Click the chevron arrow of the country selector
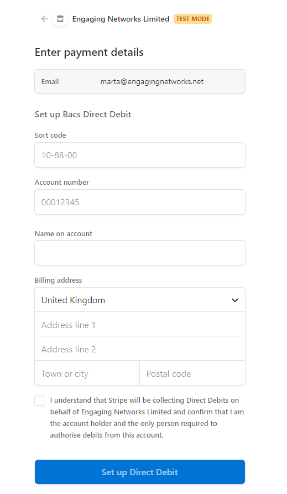 pyautogui.click(x=235, y=300)
